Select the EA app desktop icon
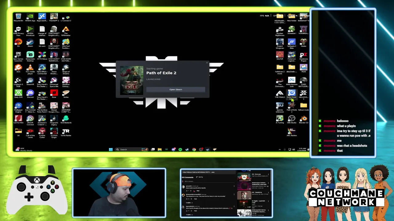 pyautogui.click(x=18, y=43)
